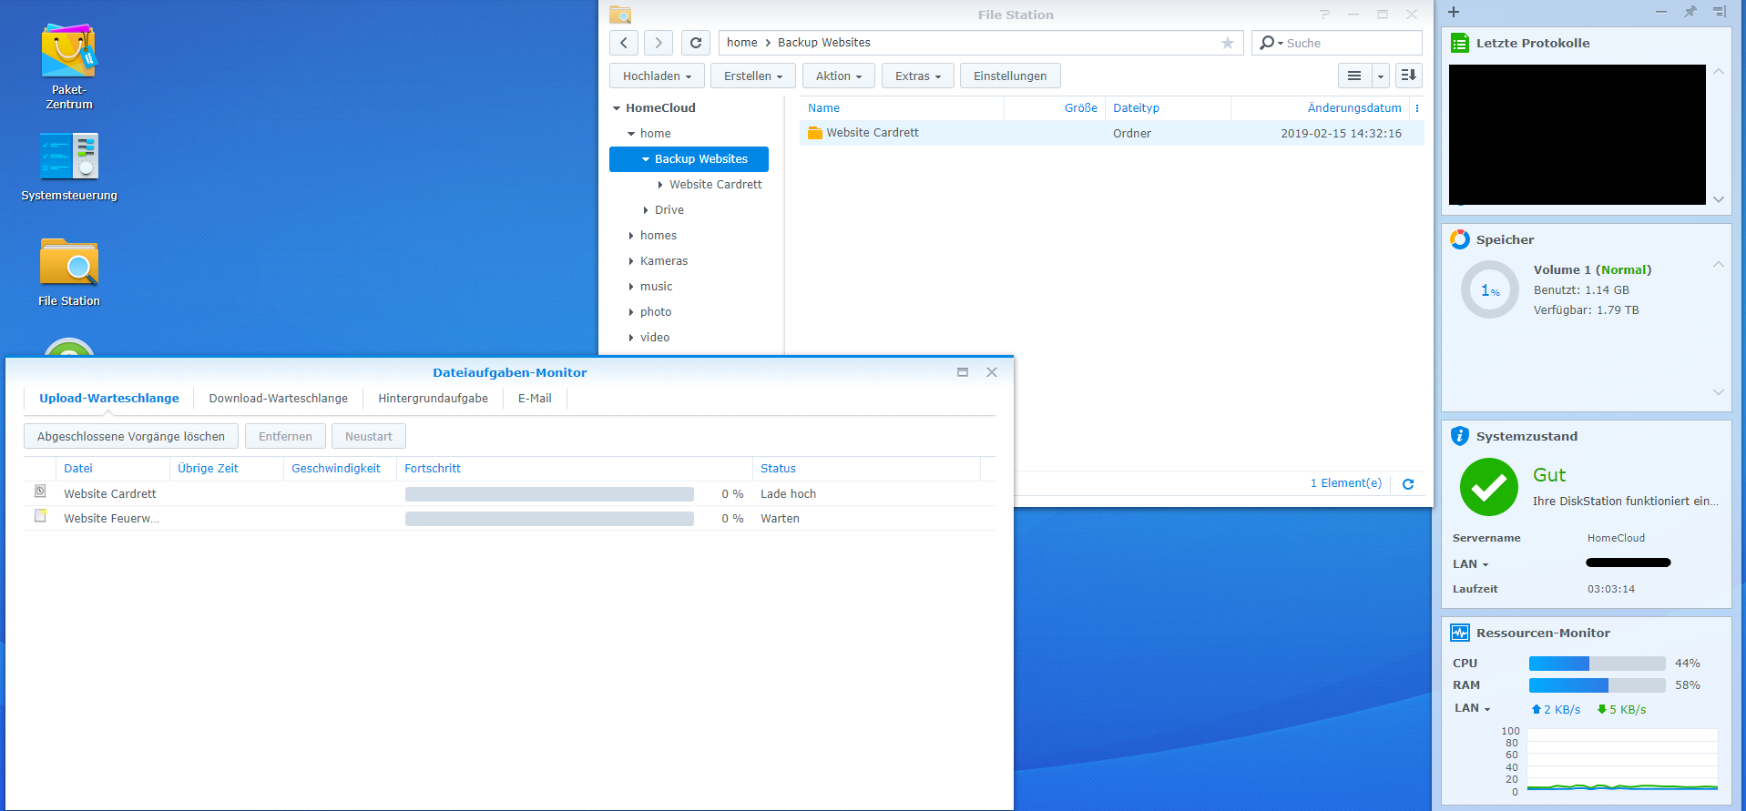Viewport: 1746px width, 811px height.
Task: Click Website Feuerw... upload progress bar
Action: click(549, 519)
